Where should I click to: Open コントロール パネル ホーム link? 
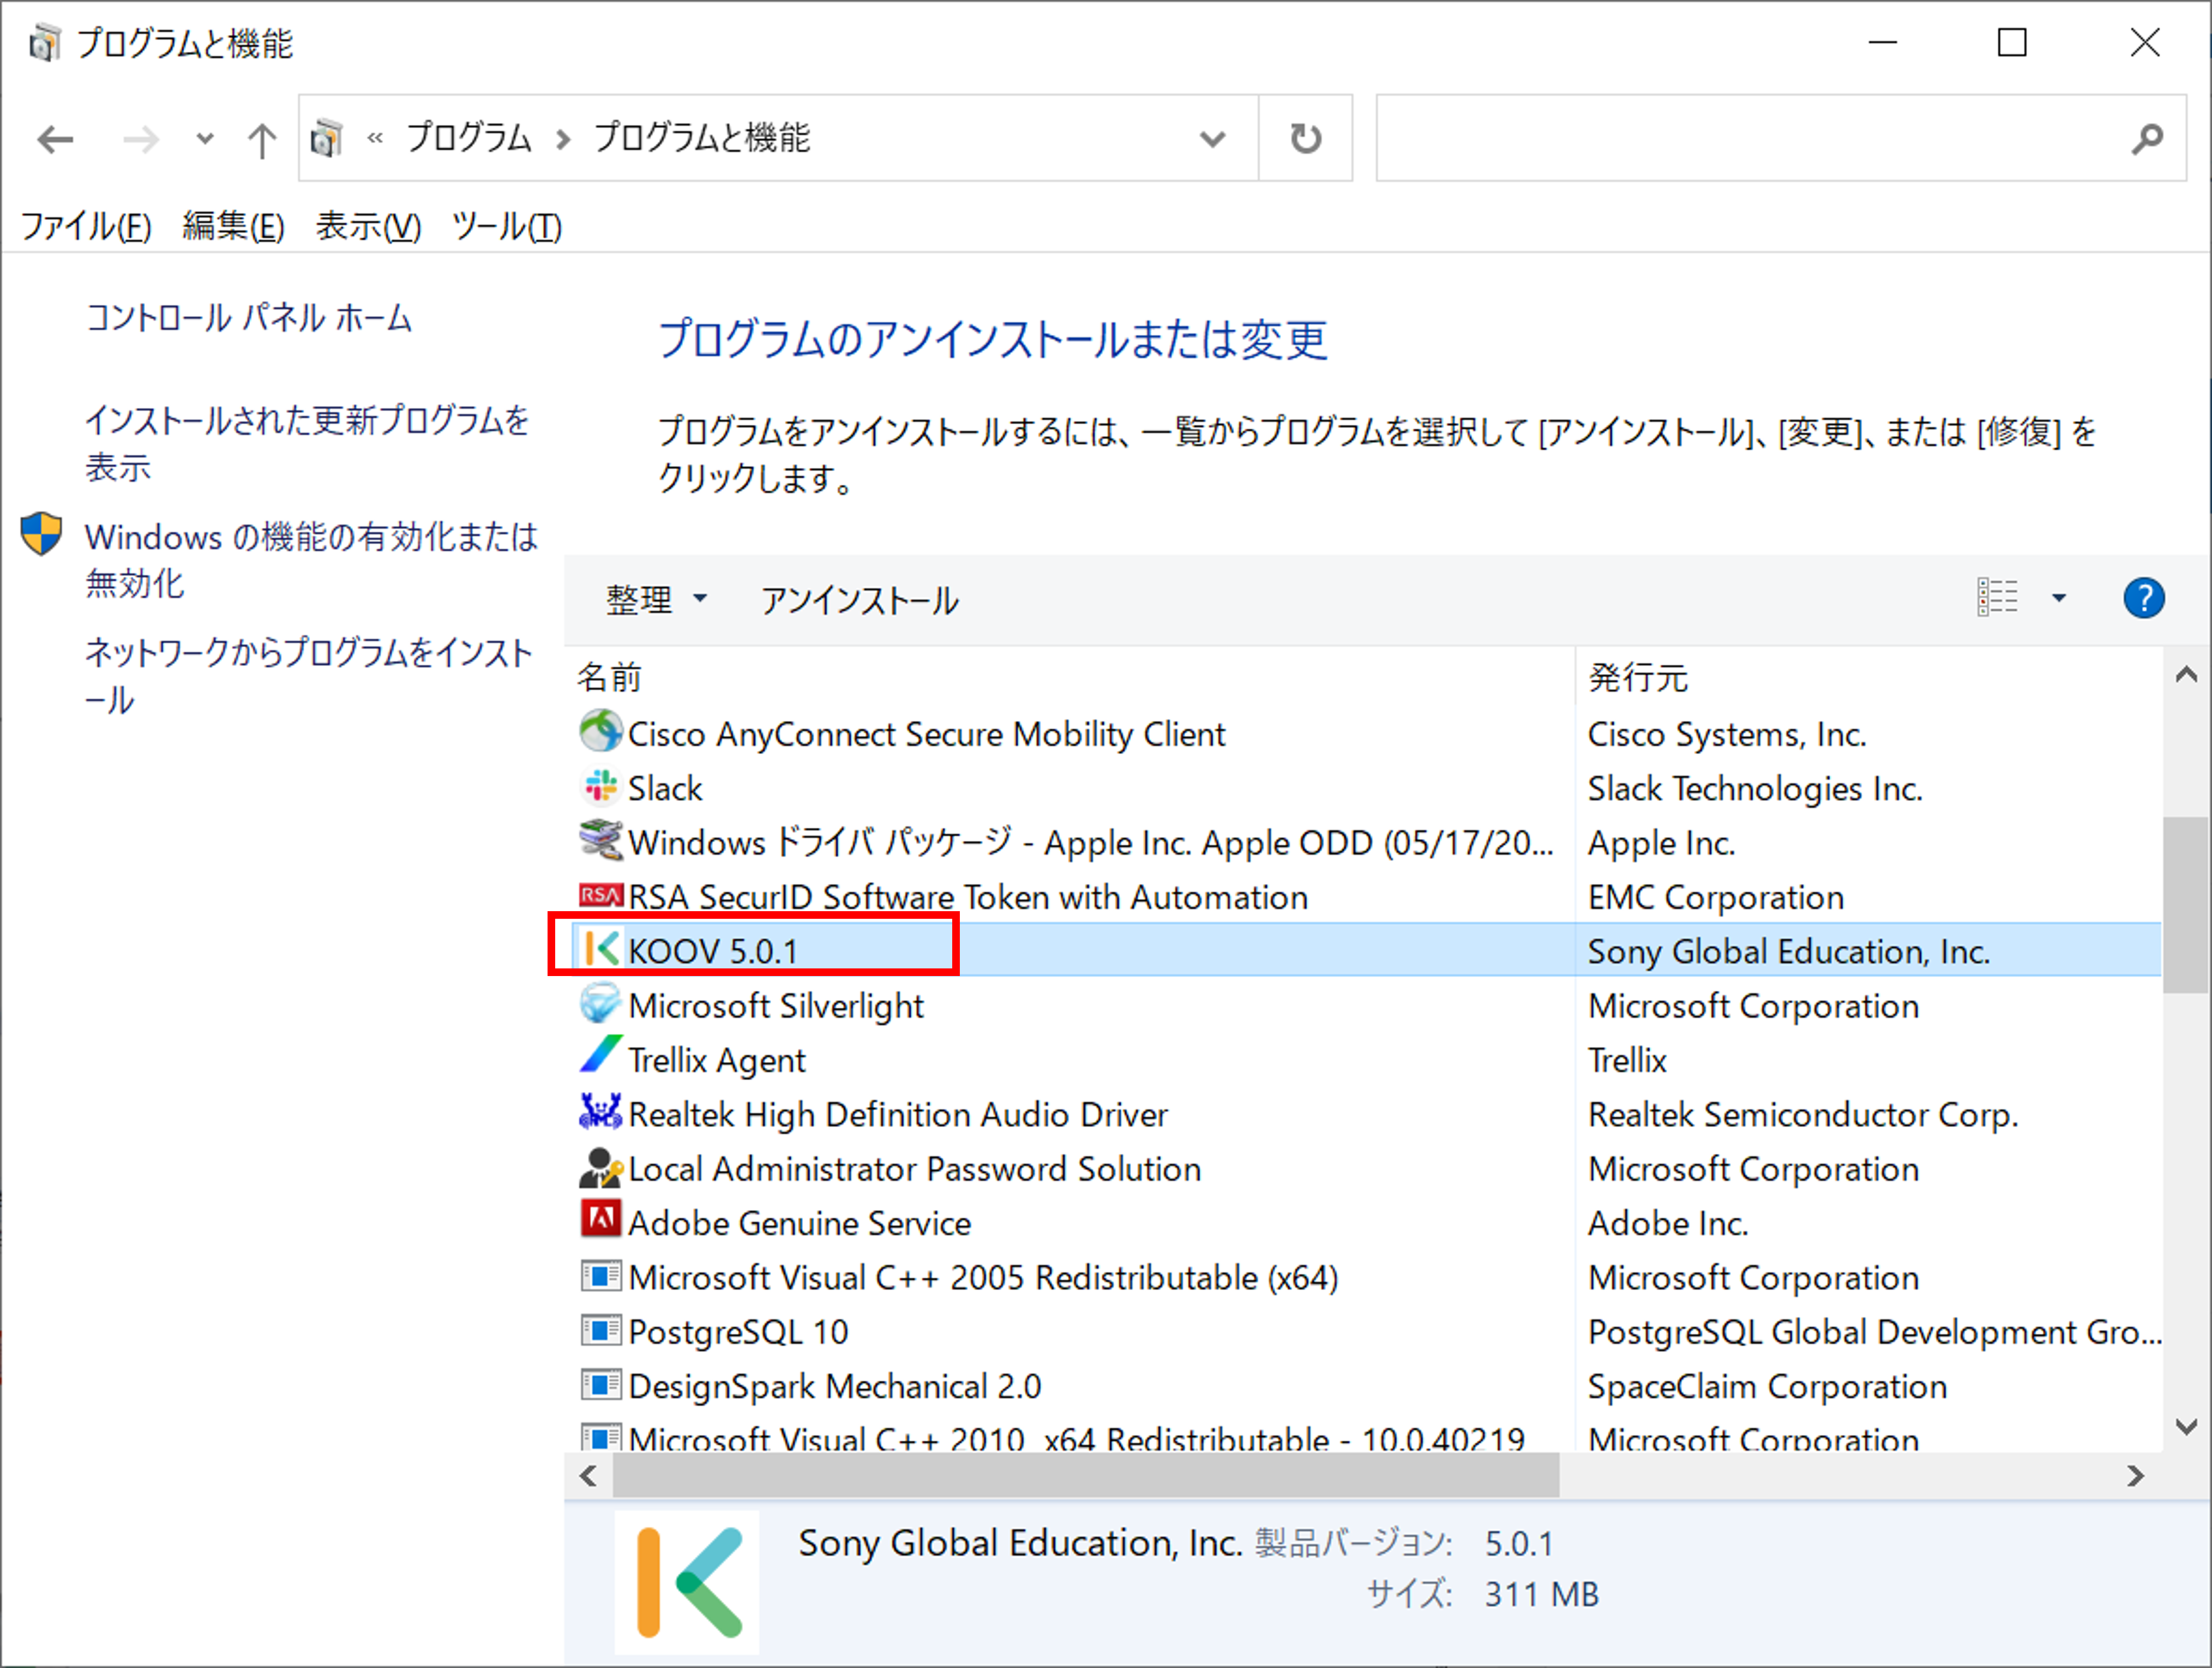click(249, 318)
